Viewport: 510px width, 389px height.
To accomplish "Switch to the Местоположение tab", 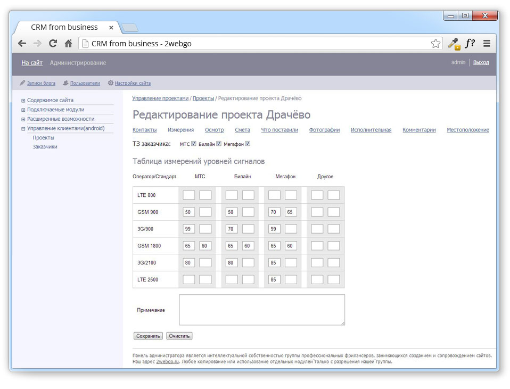I will pos(468,130).
